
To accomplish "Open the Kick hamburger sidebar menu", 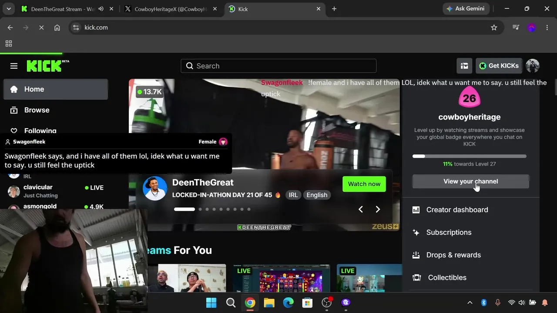I will pos(14,66).
